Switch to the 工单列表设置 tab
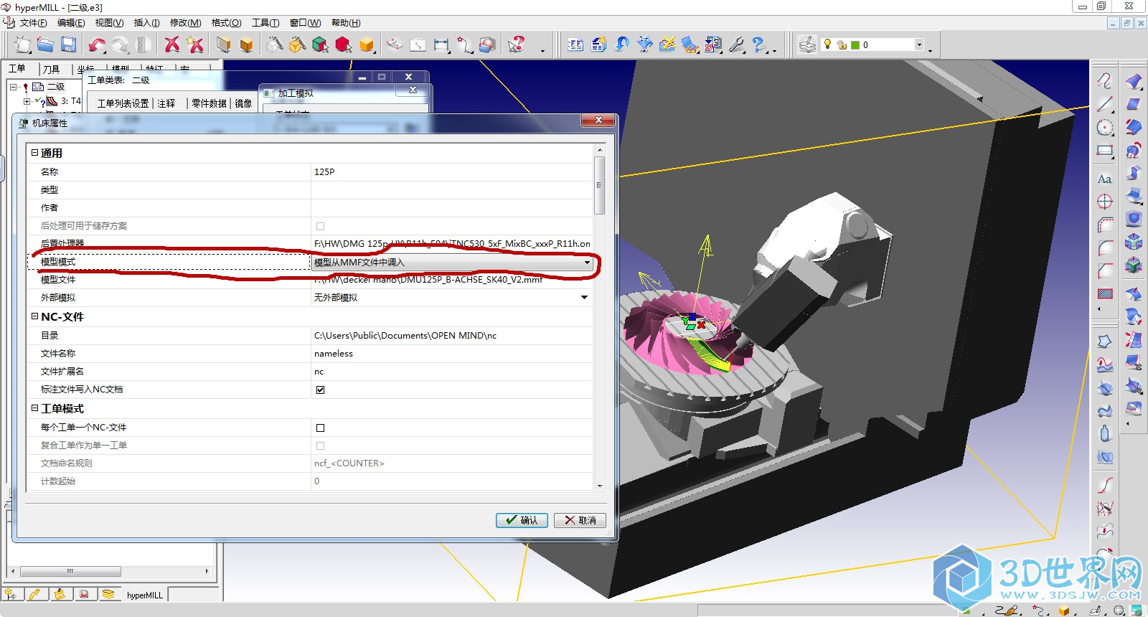Screen dimensions: 1148x617 123,103
